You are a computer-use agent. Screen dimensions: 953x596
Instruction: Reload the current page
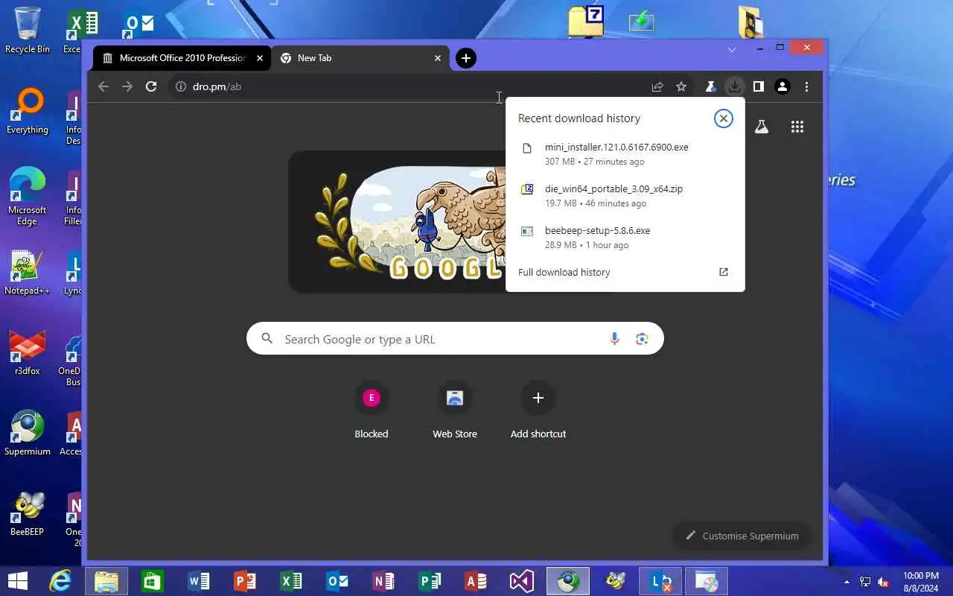pyautogui.click(x=151, y=86)
